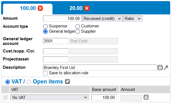The width and height of the screenshot is (173, 107).
Task: Click the Project/asset code field
Action: click(56, 59)
